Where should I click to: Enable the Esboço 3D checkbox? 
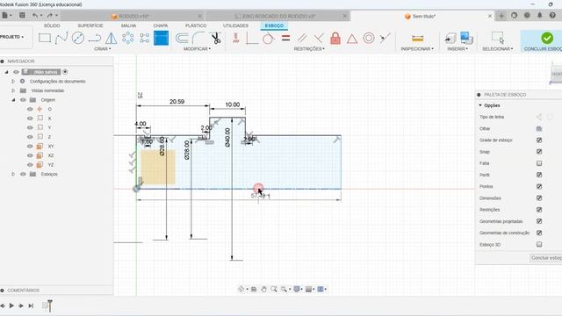pyautogui.click(x=539, y=244)
